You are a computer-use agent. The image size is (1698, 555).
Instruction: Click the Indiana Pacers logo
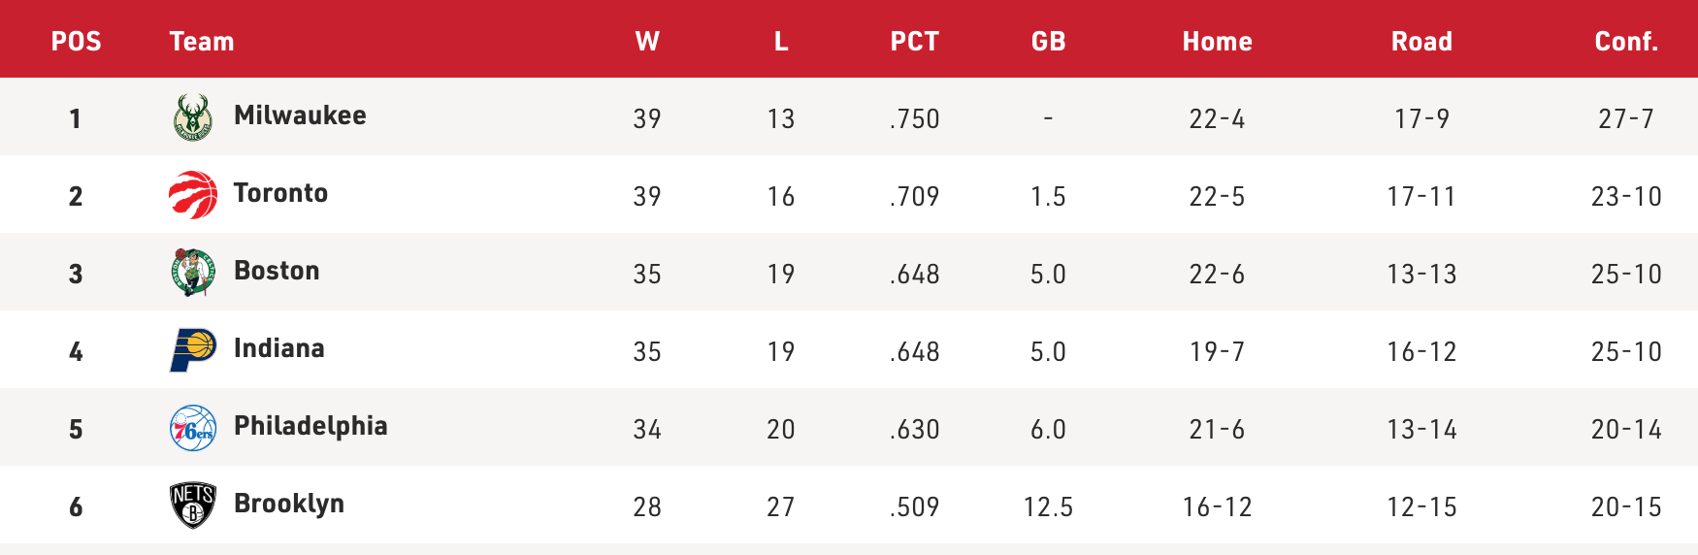192,350
